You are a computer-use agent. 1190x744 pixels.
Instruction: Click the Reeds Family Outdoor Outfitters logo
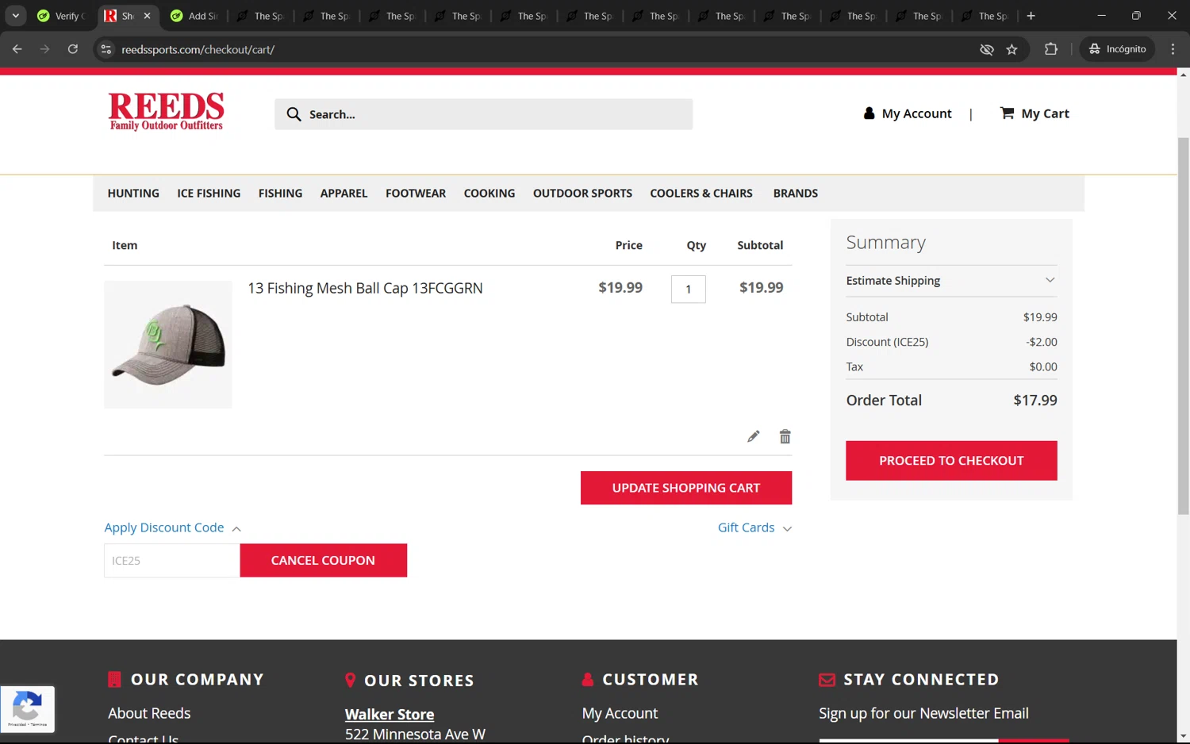167,112
